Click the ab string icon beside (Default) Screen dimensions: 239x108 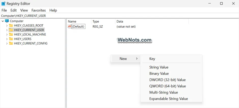click(x=70, y=26)
